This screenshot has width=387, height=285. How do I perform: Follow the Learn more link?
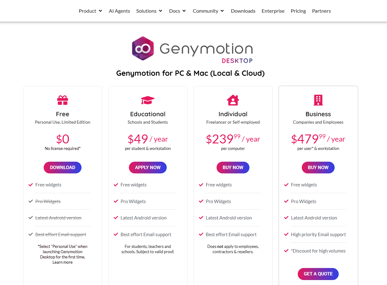[63, 262]
